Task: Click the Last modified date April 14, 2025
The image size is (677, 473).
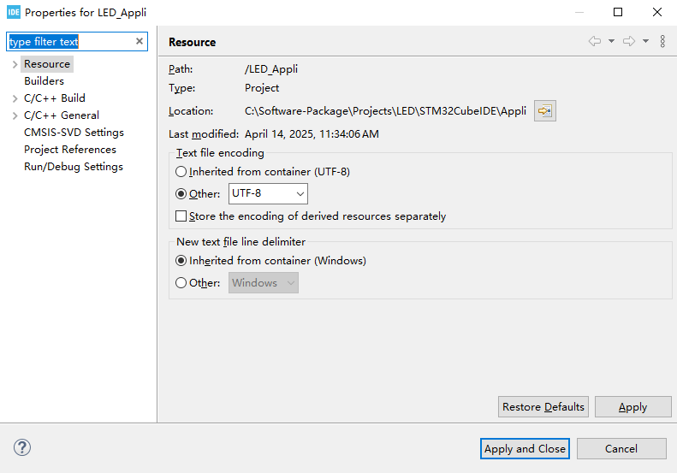Action: [x=312, y=134]
